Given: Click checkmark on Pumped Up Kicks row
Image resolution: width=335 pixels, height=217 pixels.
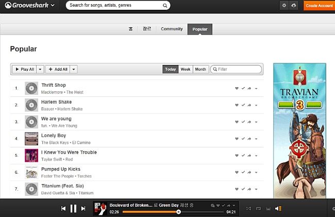Looking at the screenshot, I should 243,172.
